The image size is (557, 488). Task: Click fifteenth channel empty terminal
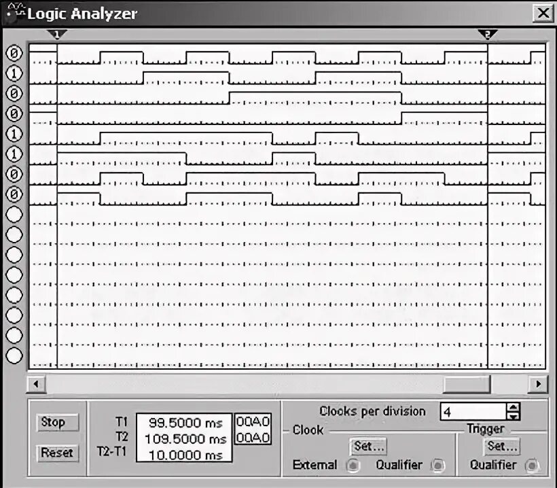[14, 336]
